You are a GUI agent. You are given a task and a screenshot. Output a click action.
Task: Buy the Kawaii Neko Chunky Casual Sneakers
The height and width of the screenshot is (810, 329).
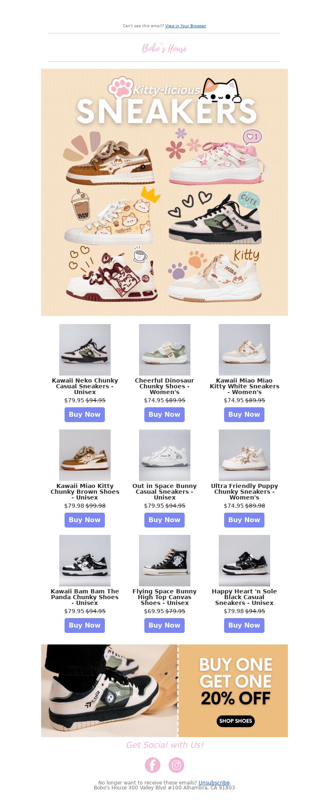[85, 414]
